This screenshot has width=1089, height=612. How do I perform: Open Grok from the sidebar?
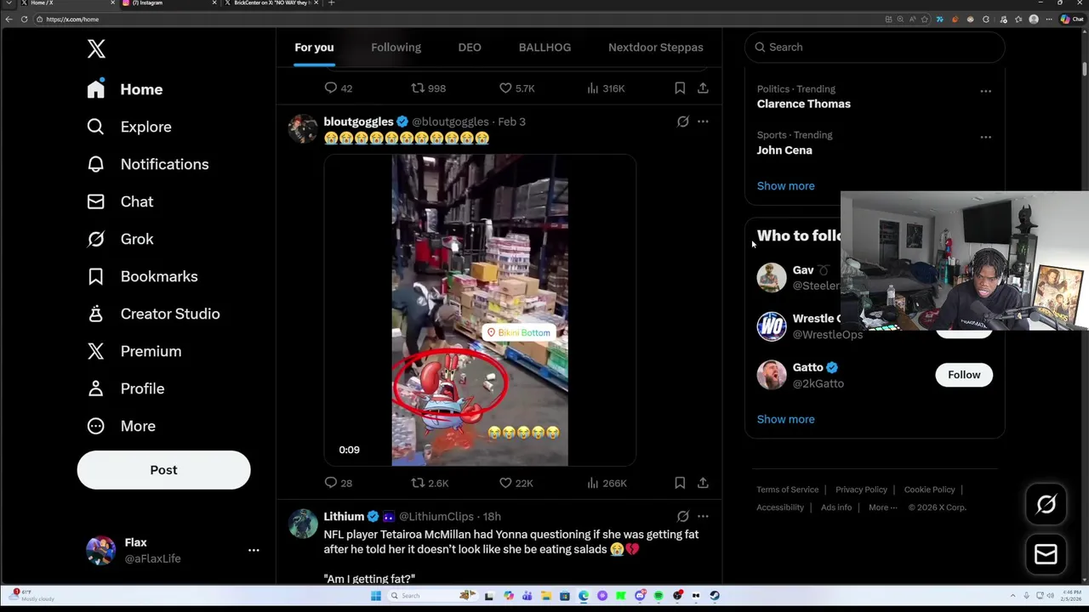pos(120,239)
